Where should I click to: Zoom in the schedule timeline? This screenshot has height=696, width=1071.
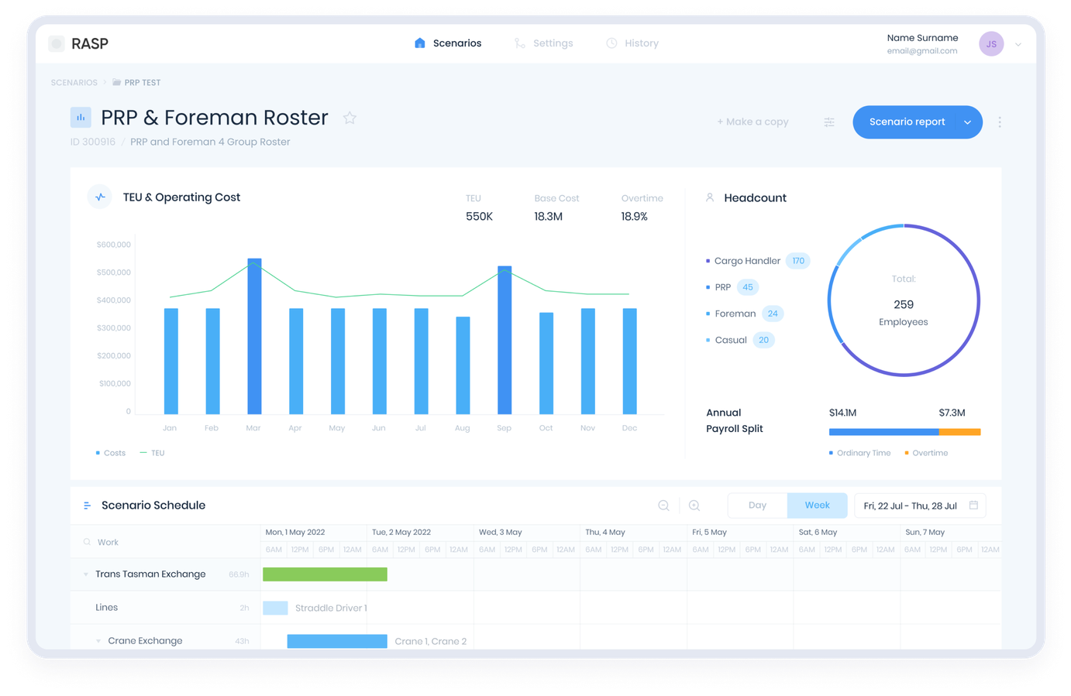click(694, 506)
